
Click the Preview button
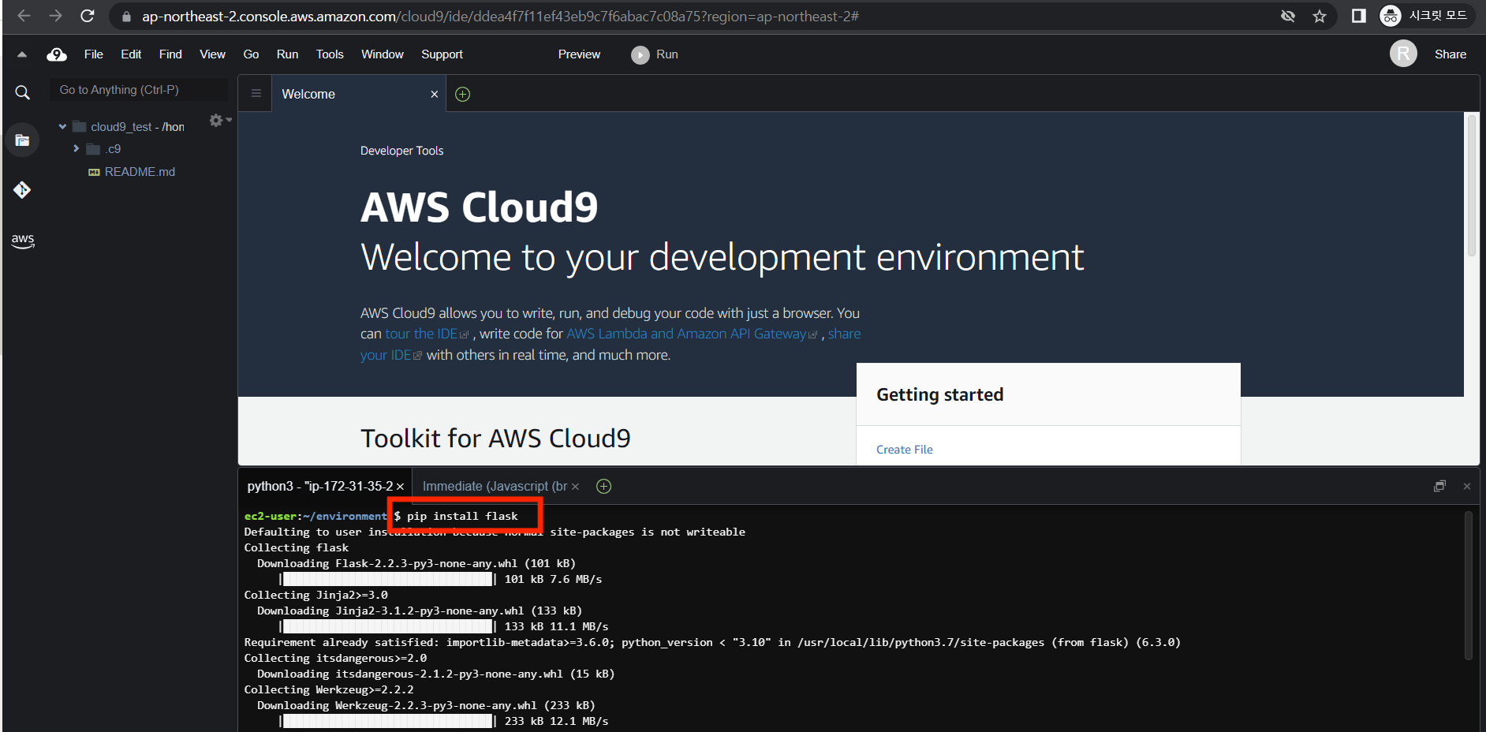[579, 54]
